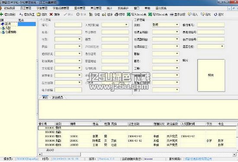The height and width of the screenshot is (162, 238).
Task: Open the 是否在校 (In School) dropdown
Action: 222,46
